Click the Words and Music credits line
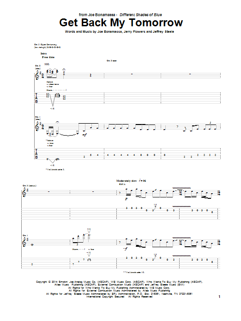241x321 pixels. (120, 32)
